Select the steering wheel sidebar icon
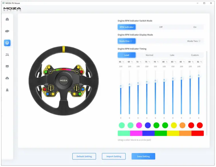This screenshot has height=167, width=216. tap(7, 43)
